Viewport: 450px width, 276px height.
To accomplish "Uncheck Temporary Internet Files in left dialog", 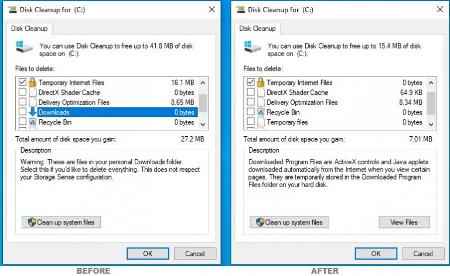I will click(x=22, y=82).
